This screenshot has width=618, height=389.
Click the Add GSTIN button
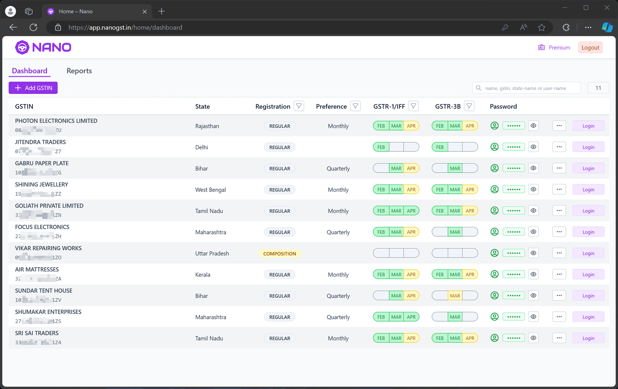pos(33,88)
